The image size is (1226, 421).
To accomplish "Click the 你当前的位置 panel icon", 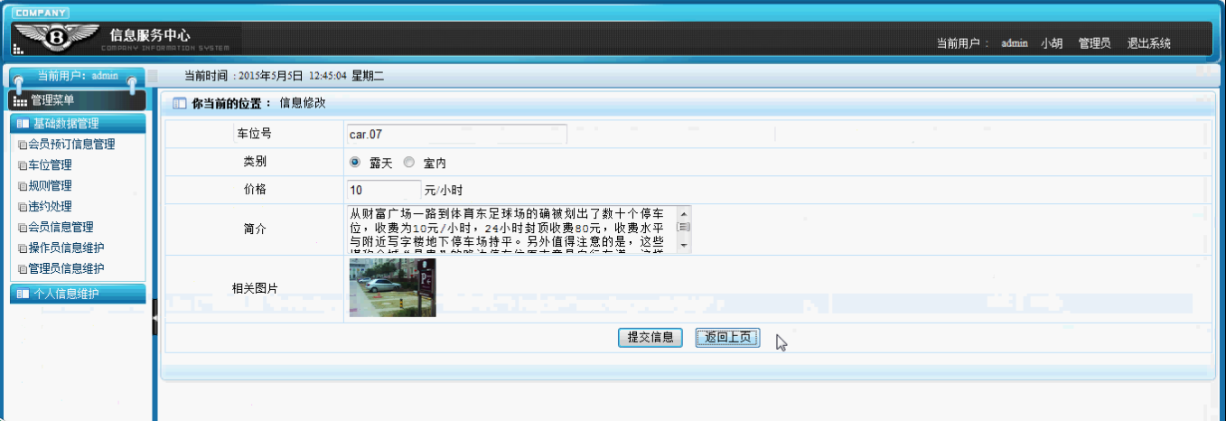I will [179, 104].
